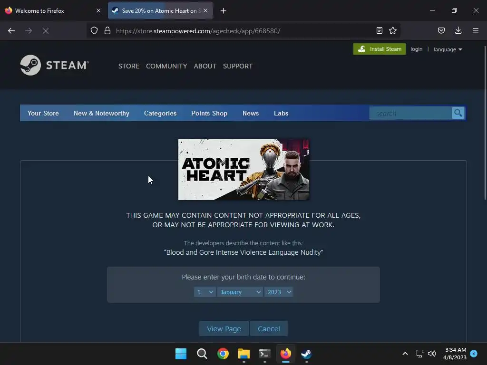Switch to Welcome to Firefox tab

53,11
